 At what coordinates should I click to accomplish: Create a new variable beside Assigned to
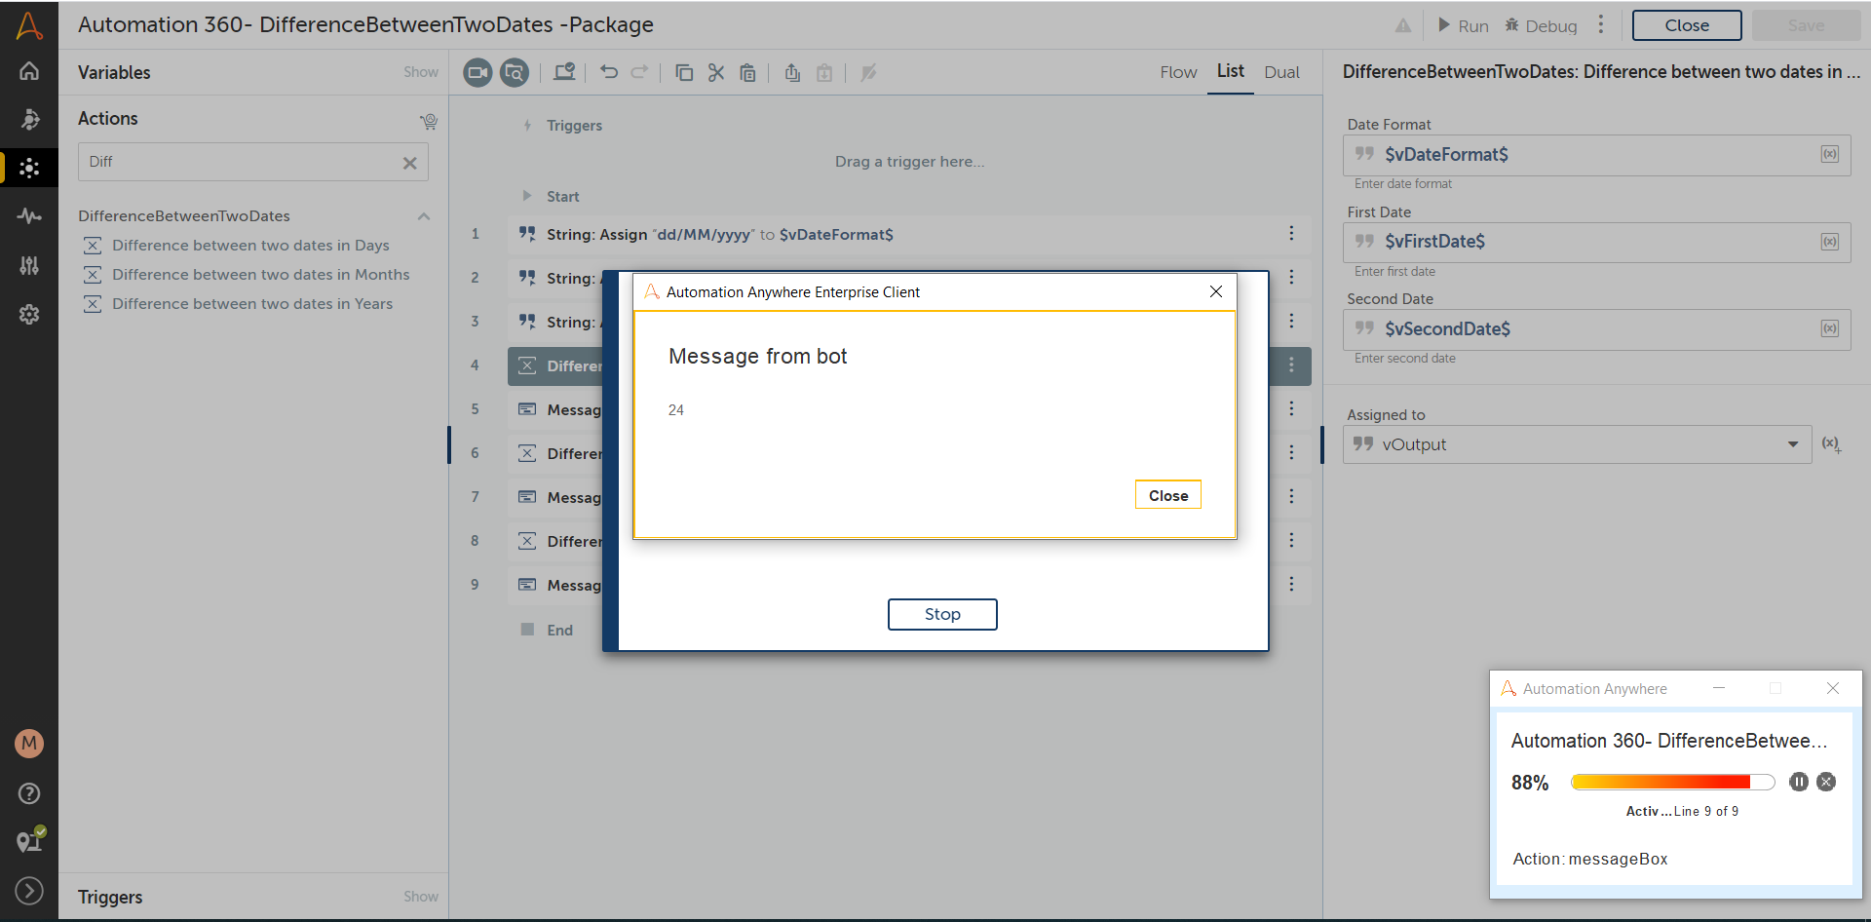click(x=1832, y=444)
